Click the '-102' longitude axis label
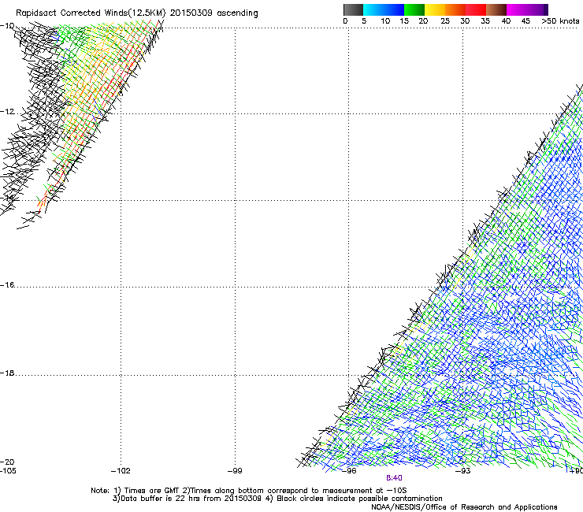This screenshot has width=583, height=512. [121, 471]
